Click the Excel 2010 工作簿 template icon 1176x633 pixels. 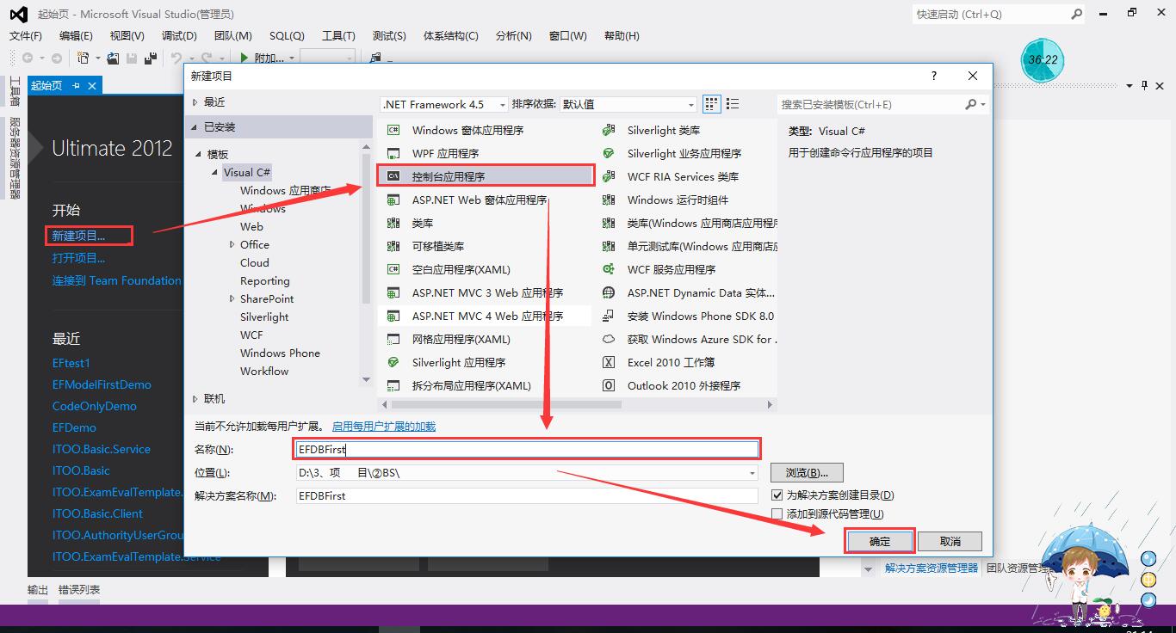609,362
